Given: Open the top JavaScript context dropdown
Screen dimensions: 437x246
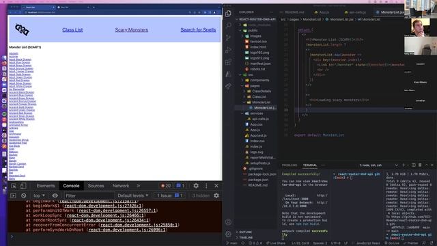Looking at the screenshot, I should pos(39,195).
